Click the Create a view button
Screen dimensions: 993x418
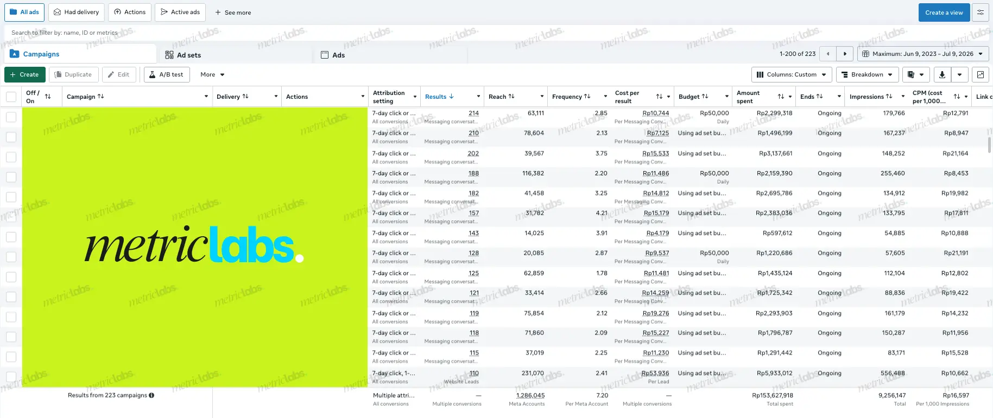tap(944, 12)
